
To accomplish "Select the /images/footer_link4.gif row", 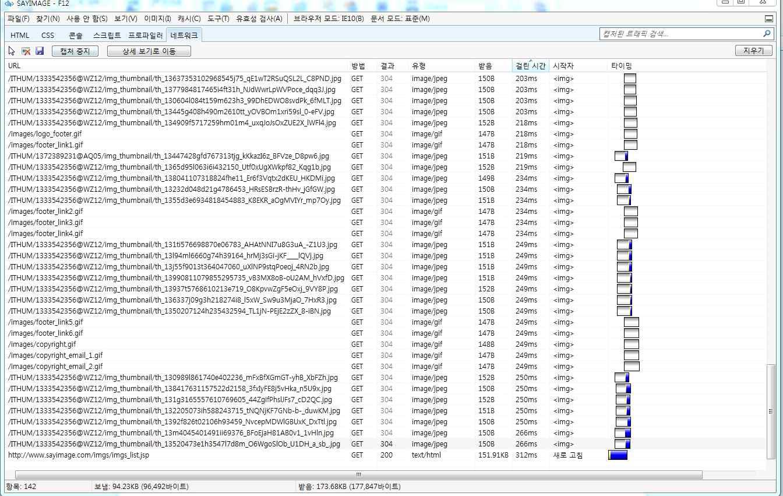I will coord(386,234).
